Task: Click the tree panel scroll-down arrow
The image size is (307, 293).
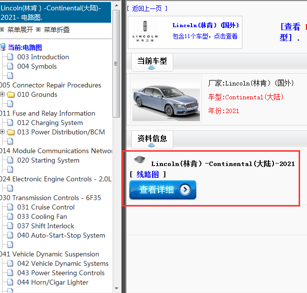Action: coord(116,288)
